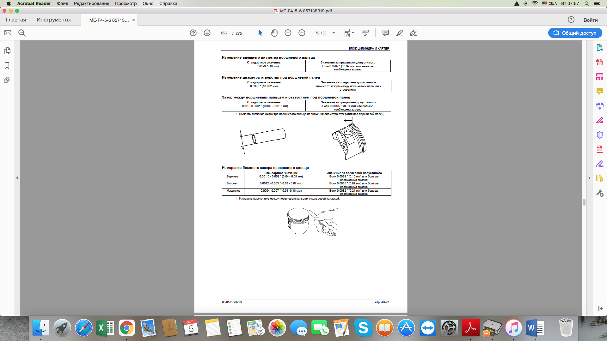Click the Общий доступ share button
The image size is (607, 341).
click(575, 33)
